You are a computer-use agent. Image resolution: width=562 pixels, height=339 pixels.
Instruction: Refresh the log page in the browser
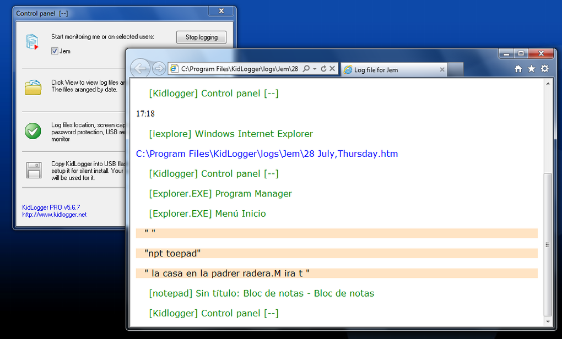[x=323, y=69]
